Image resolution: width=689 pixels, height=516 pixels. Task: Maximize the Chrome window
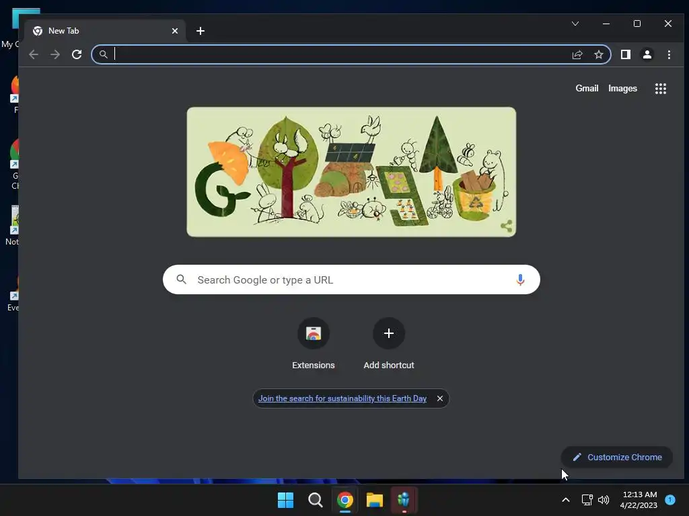(637, 24)
